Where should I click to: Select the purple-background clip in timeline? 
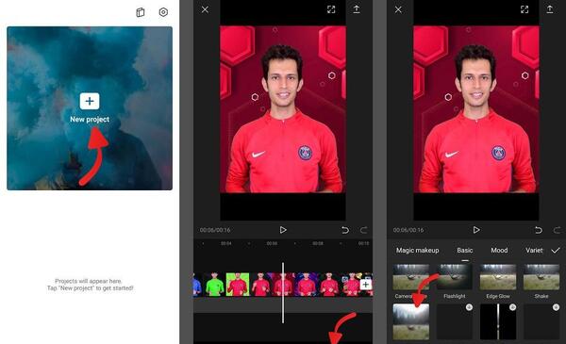pyautogui.click(x=306, y=285)
